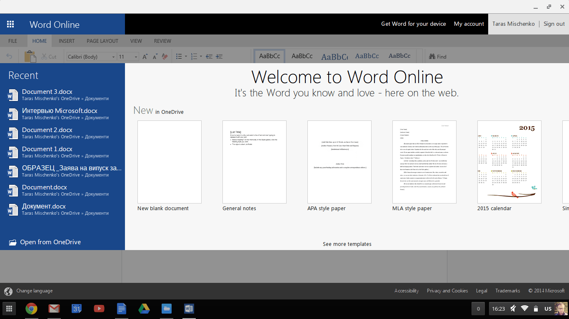Open recent file Document 3.docx
The height and width of the screenshot is (319, 569).
coord(47,92)
